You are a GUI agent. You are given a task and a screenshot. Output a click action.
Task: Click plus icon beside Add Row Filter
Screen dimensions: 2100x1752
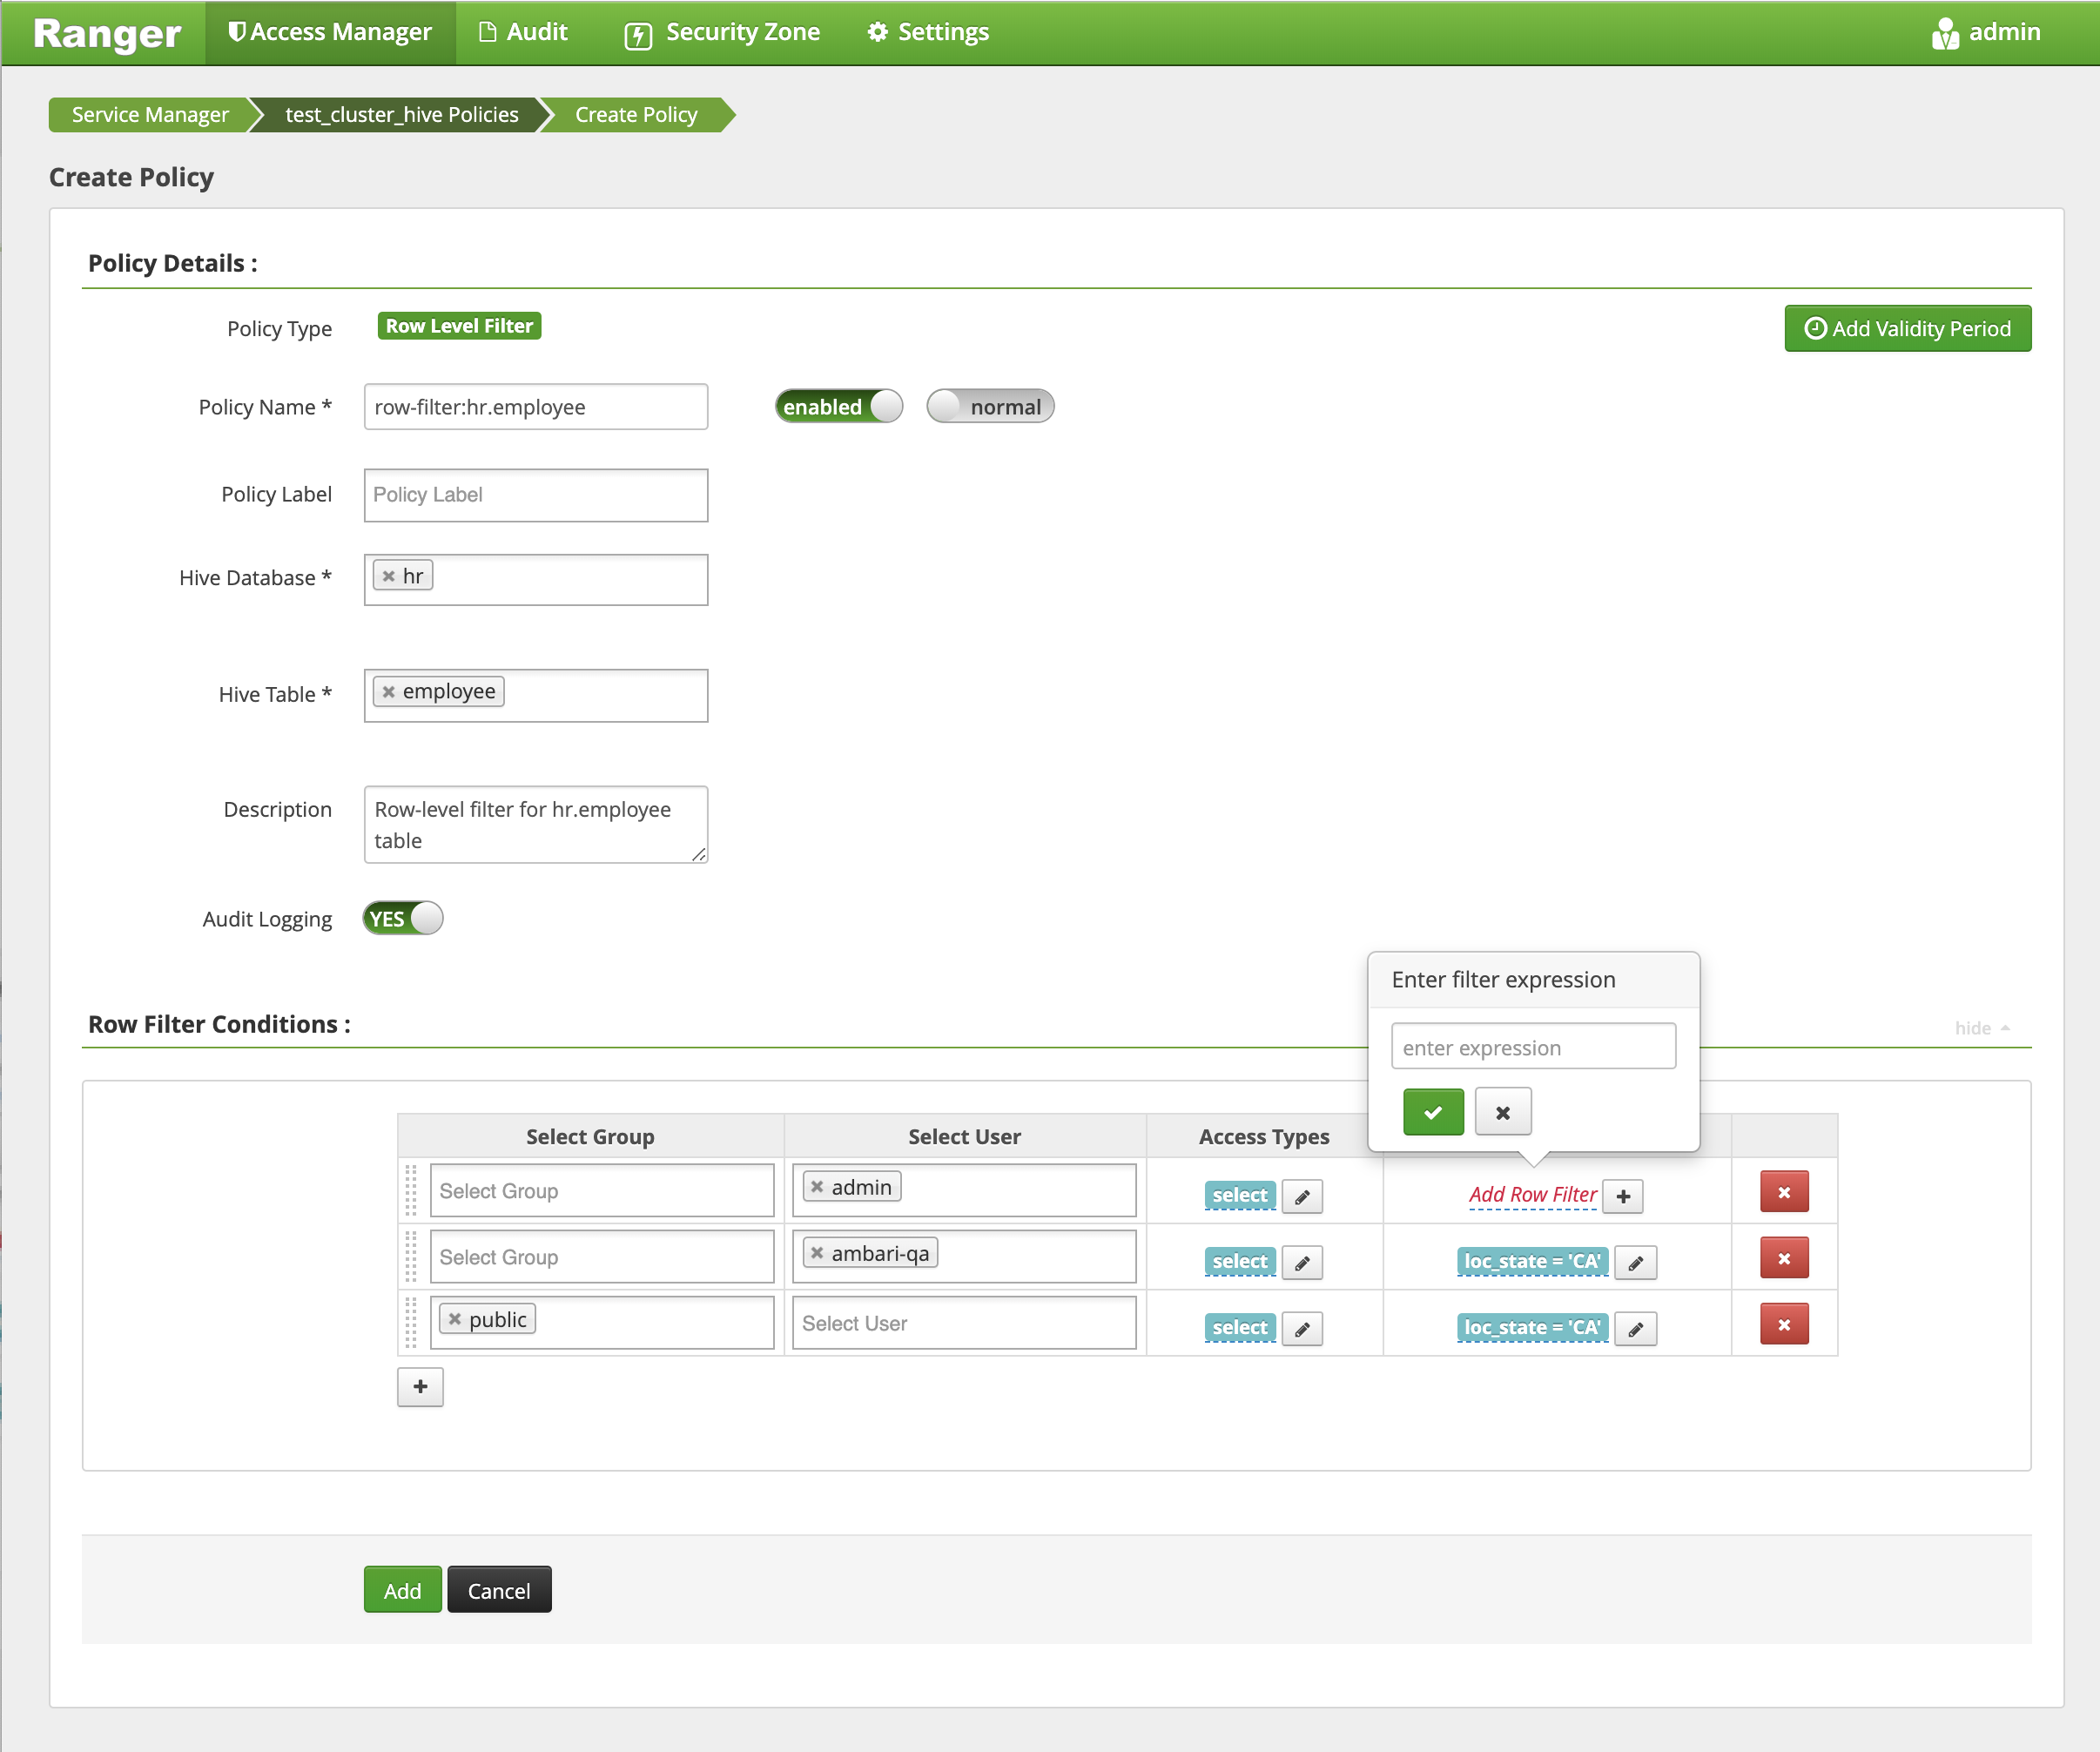pyautogui.click(x=1622, y=1196)
